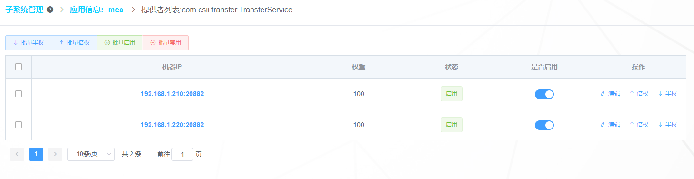This screenshot has width=694, height=179.
Task: Open the 10条/页 page size dropdown
Action: [91, 154]
